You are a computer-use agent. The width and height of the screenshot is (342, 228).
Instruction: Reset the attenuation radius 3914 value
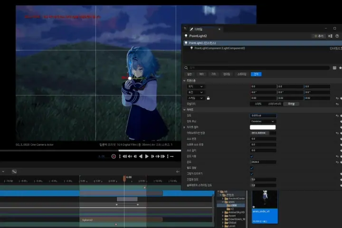pyautogui.click(x=337, y=133)
